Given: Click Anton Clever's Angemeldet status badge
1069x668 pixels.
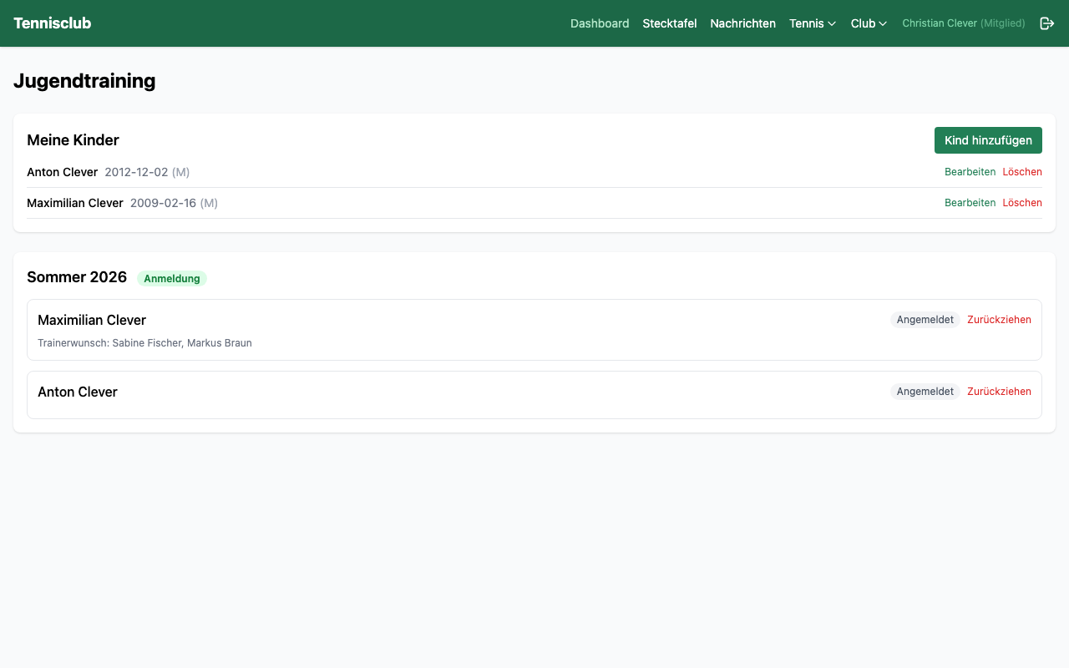Looking at the screenshot, I should (x=925, y=392).
